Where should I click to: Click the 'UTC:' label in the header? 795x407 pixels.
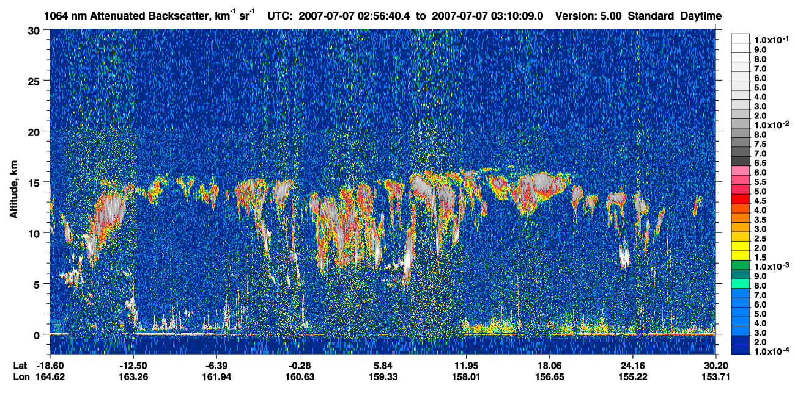coord(281,16)
